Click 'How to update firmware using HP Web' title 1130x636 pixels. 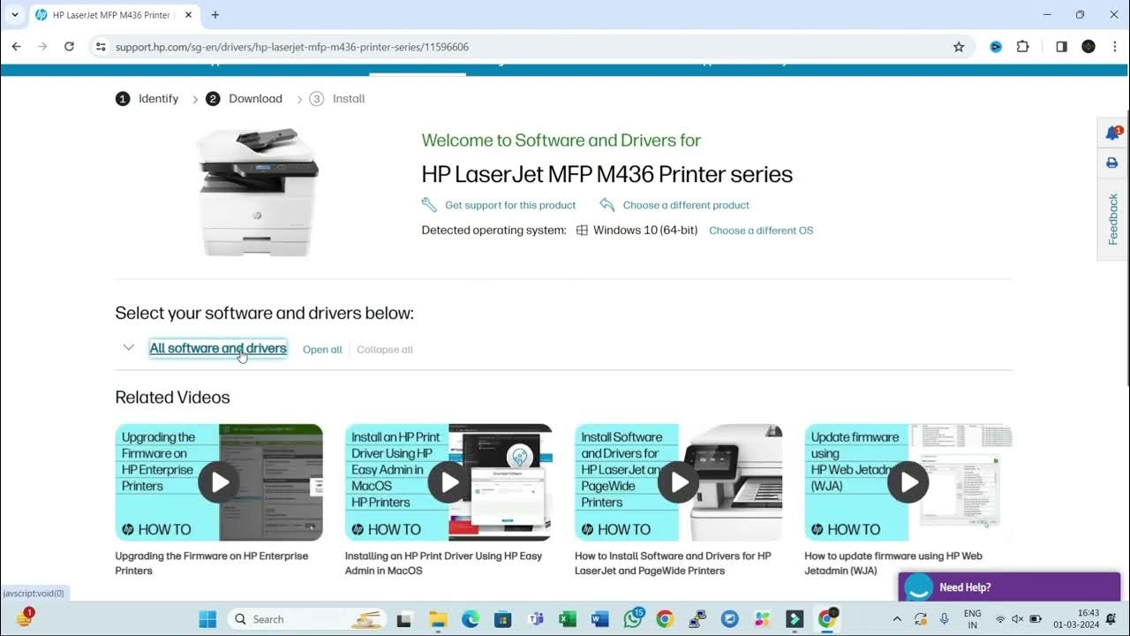893,564
